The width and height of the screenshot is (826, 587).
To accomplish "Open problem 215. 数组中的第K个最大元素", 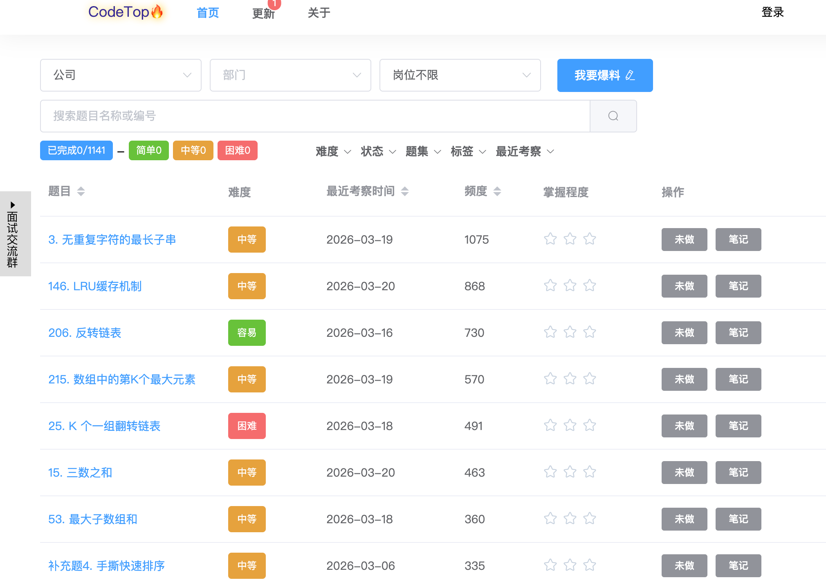I will coord(122,379).
